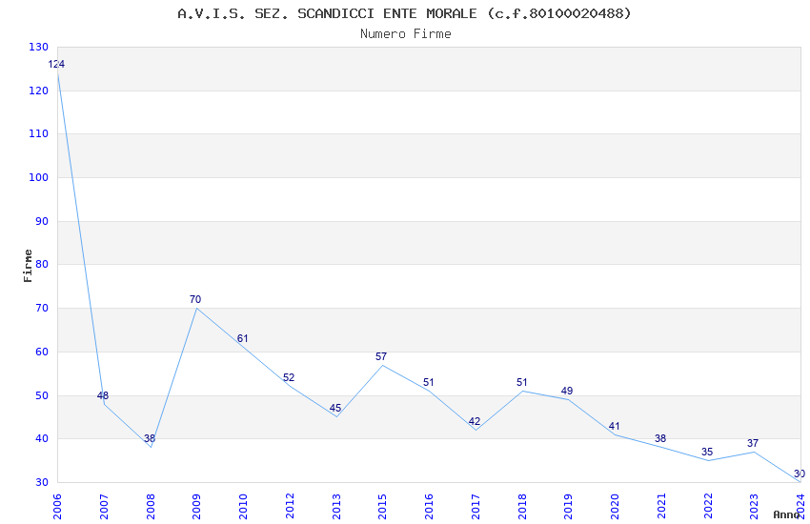Select year 2007 on the x-axis

(x=104, y=506)
